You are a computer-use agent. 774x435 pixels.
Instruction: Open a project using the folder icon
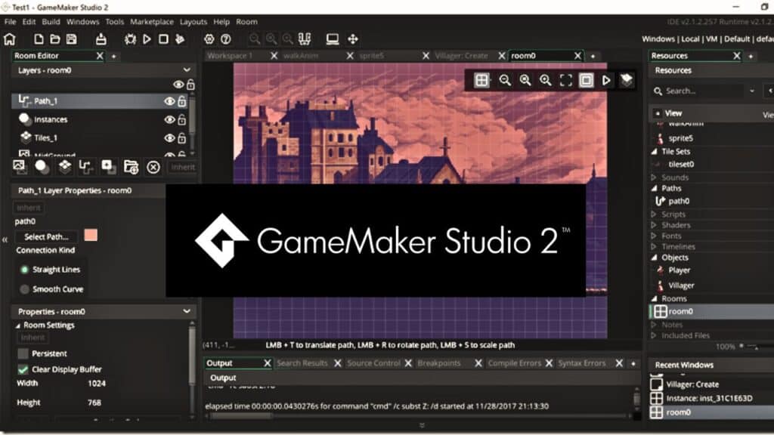(x=54, y=39)
